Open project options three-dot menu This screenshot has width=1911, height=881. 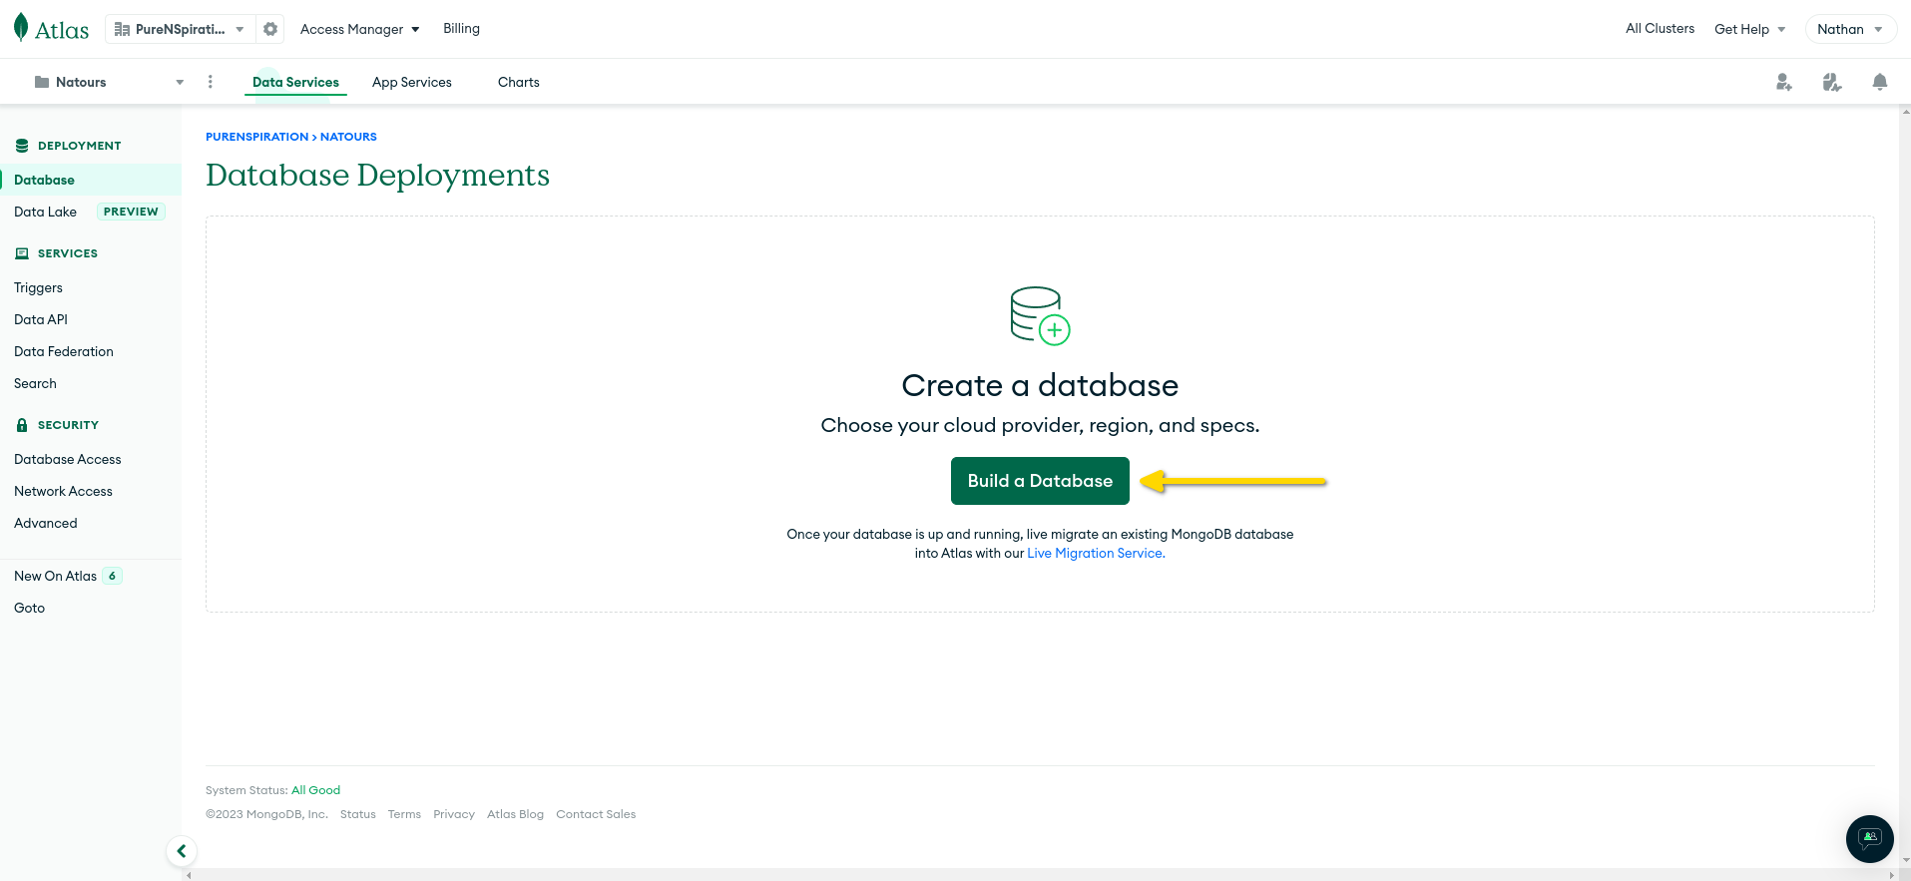210,82
